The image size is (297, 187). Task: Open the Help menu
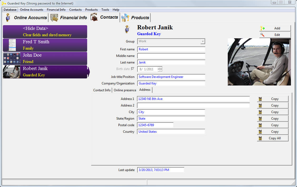116,10
